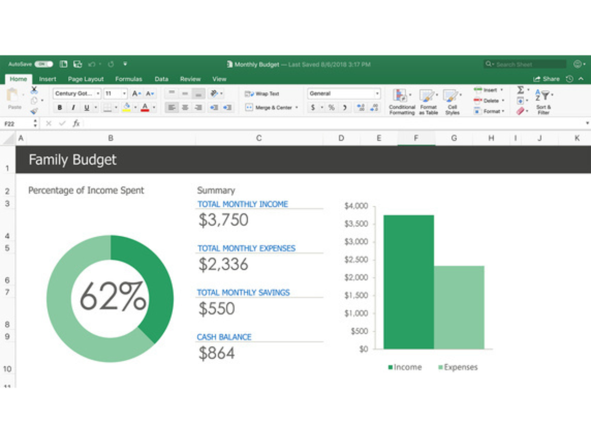Switch to the Formulas tab
Viewport: 591px width, 443px height.
(x=129, y=79)
